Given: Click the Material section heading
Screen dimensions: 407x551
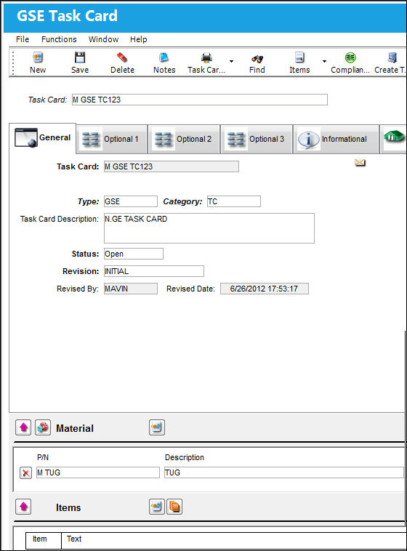Looking at the screenshot, I should coord(75,428).
